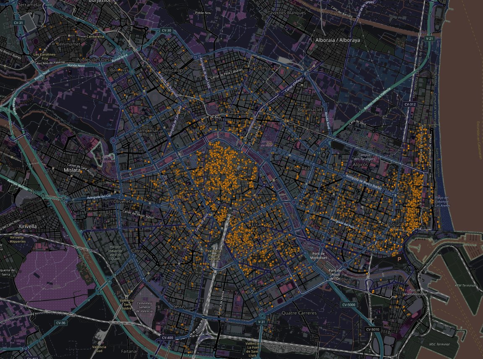
Task: Click the Benimaclet district label
Action: tap(310, 110)
